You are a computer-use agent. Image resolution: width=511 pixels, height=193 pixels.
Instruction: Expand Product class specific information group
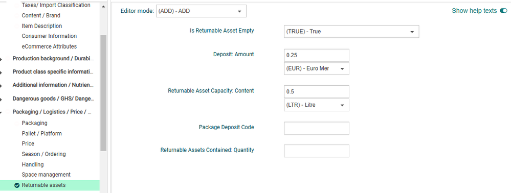pos(1,73)
